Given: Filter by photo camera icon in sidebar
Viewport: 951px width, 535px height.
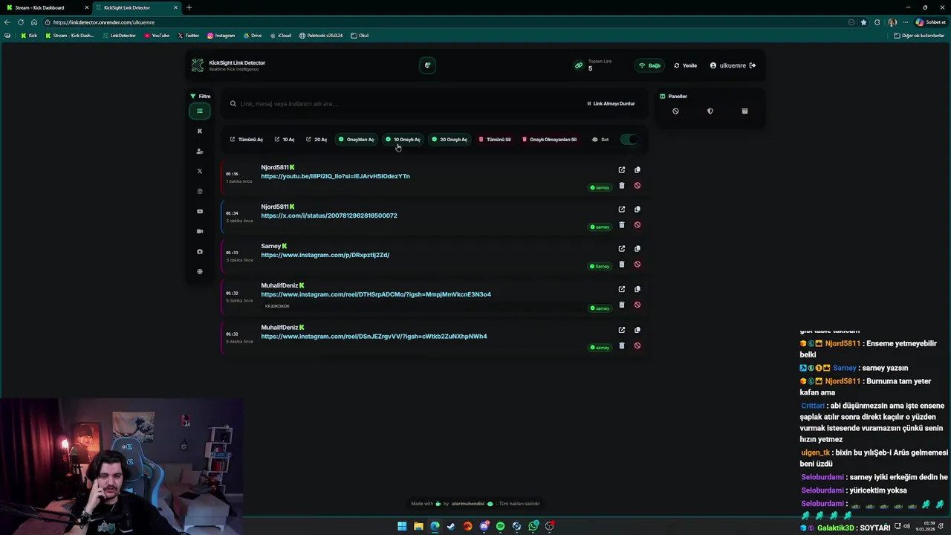Looking at the screenshot, I should point(199,251).
